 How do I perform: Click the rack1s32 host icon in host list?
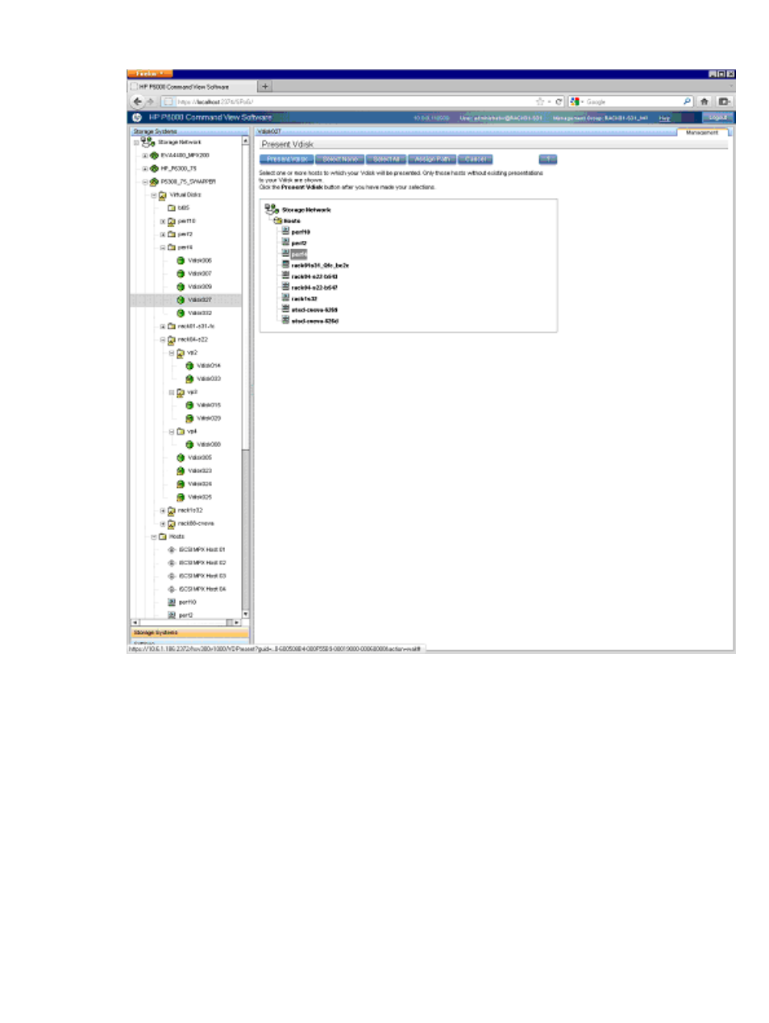click(285, 298)
